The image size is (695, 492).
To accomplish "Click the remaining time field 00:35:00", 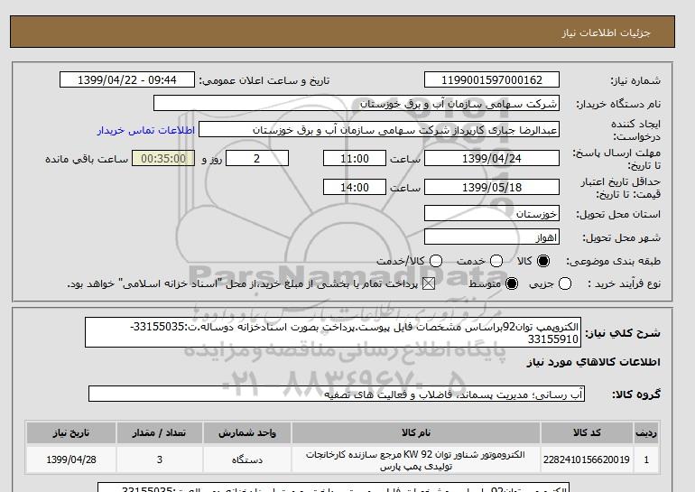I will 163,158.
